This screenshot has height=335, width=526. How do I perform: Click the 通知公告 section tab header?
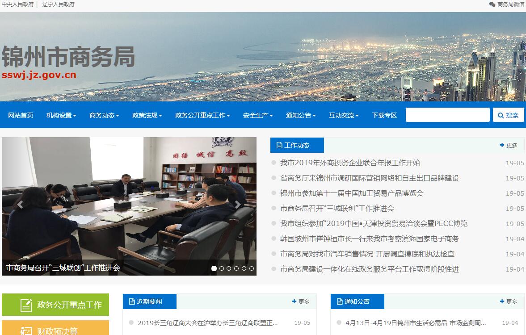point(357,301)
